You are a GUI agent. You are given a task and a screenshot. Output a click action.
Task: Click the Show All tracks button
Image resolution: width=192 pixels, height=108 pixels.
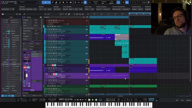tap(65, 9)
